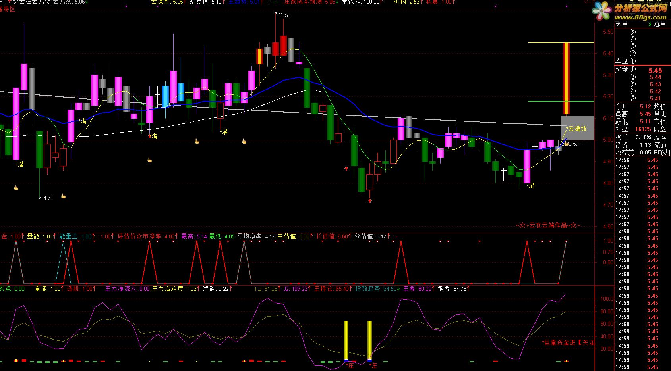Click the first yellow 庄 signal bar
This screenshot has width=671, height=371.
click(x=346, y=340)
